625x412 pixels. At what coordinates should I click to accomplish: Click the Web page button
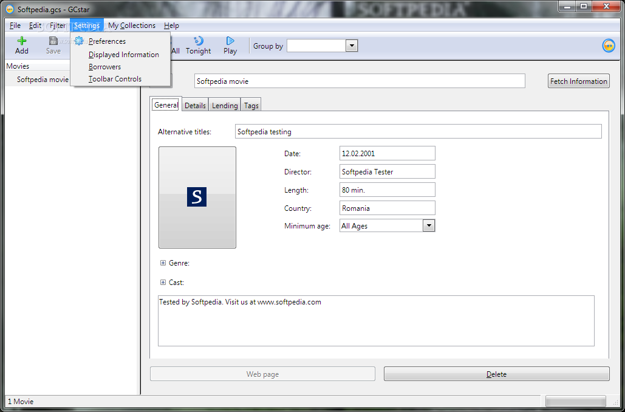(262, 374)
